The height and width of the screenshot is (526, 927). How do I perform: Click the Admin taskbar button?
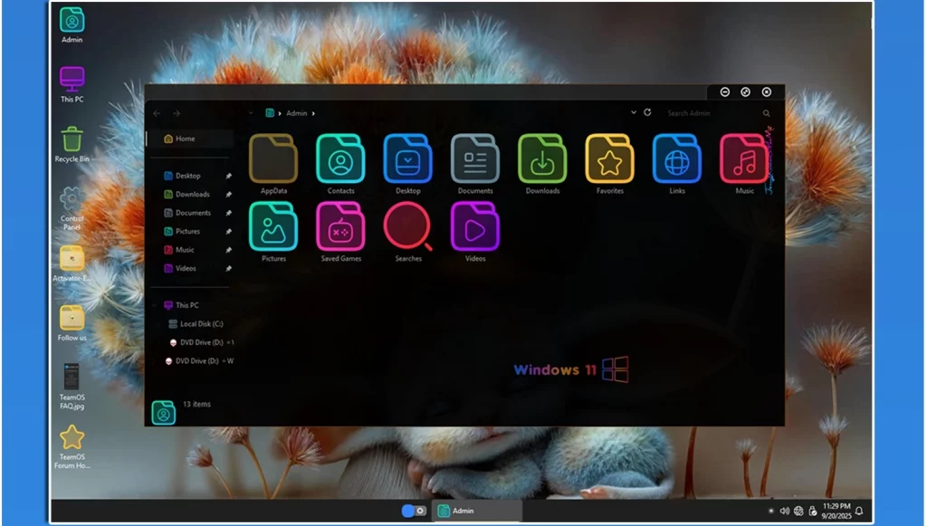[x=476, y=511]
